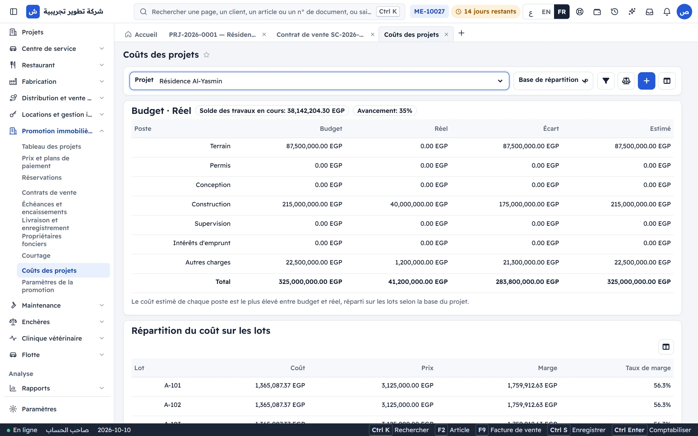Switch to Contrat de vente SC-2026 tab
Screen dimensions: 698x436
click(x=320, y=35)
